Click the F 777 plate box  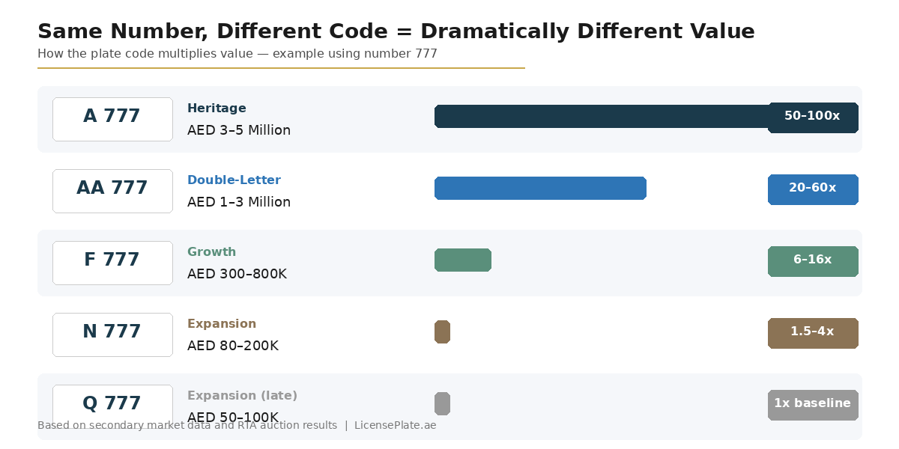pos(112,263)
